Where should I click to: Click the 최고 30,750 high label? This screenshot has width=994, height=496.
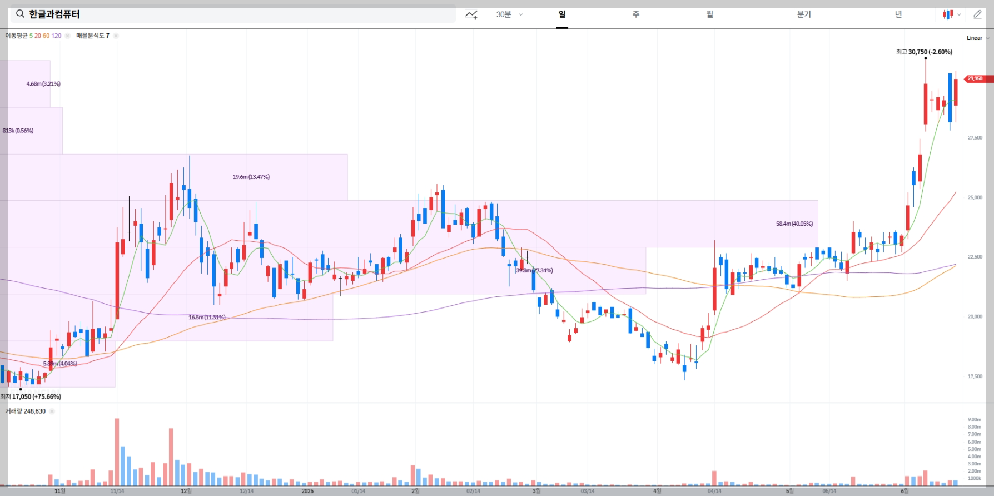coord(924,52)
